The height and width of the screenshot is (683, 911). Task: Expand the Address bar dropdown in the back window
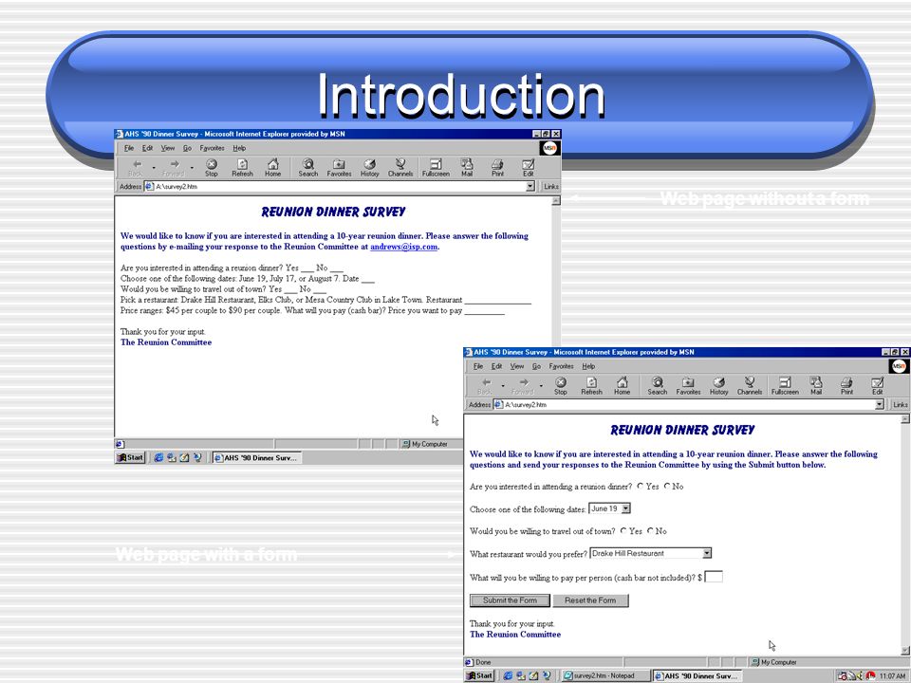[530, 187]
